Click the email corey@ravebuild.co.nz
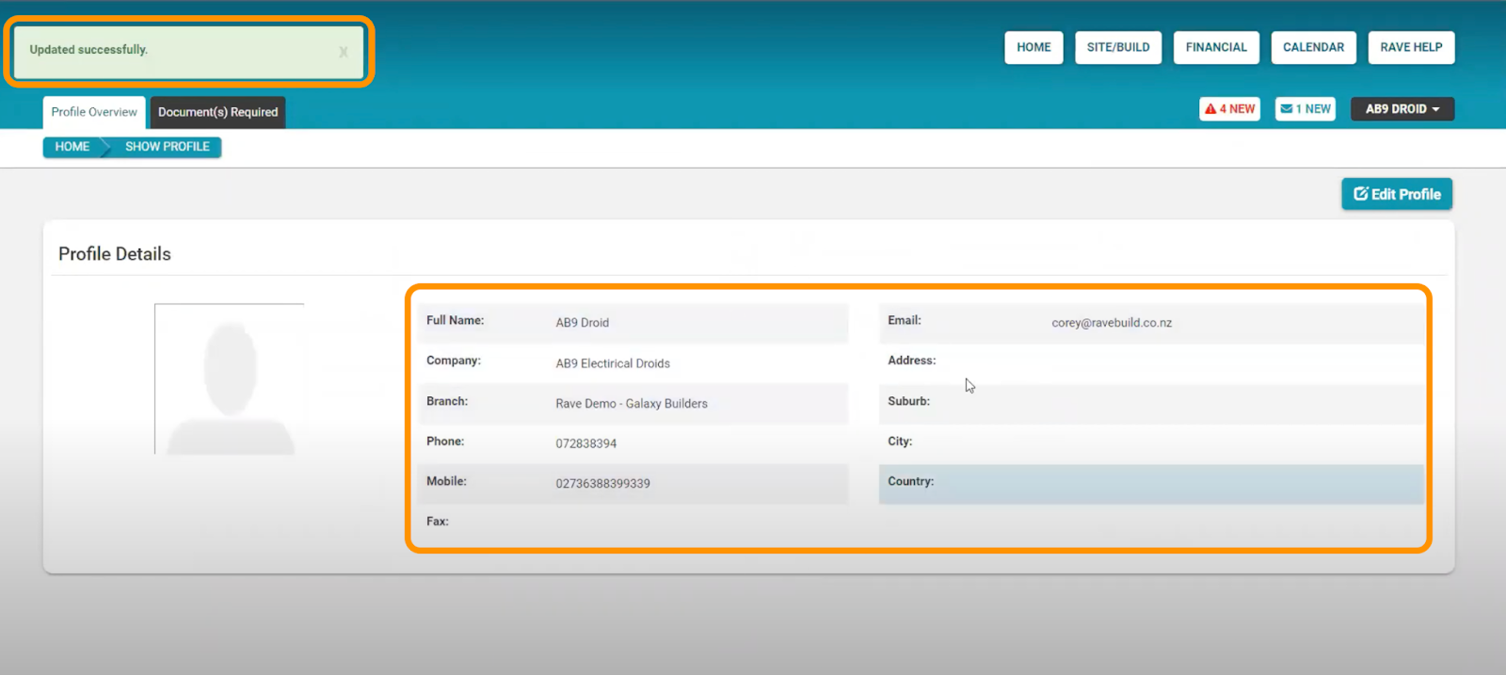The width and height of the screenshot is (1506, 675). pyautogui.click(x=1112, y=323)
